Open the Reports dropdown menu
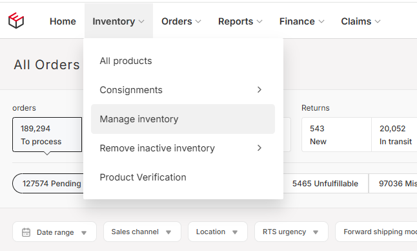This screenshot has width=417, height=251. point(240,21)
